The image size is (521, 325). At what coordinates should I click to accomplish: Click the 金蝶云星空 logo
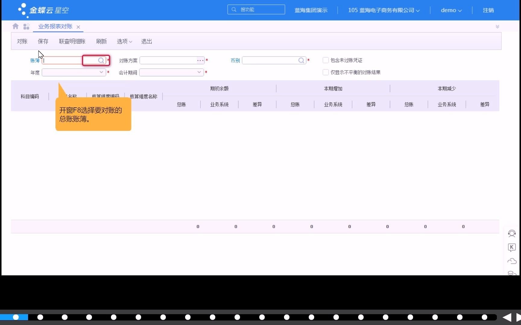(x=43, y=10)
